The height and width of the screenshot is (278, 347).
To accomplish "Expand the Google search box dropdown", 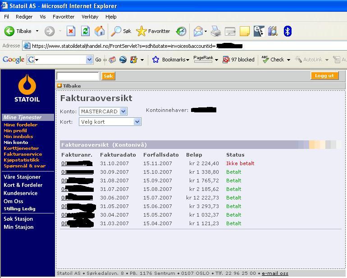I will click(x=89, y=60).
